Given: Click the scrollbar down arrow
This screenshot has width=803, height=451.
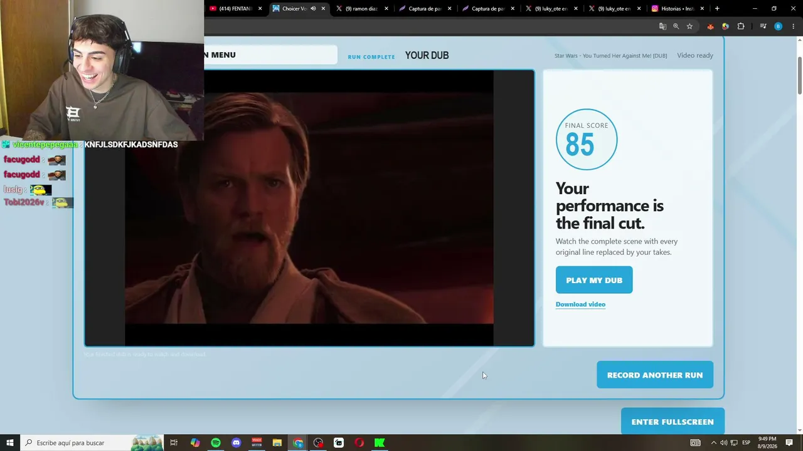Looking at the screenshot, I should 799,430.
